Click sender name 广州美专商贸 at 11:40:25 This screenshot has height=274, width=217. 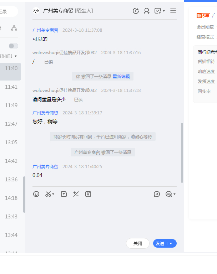(45, 167)
